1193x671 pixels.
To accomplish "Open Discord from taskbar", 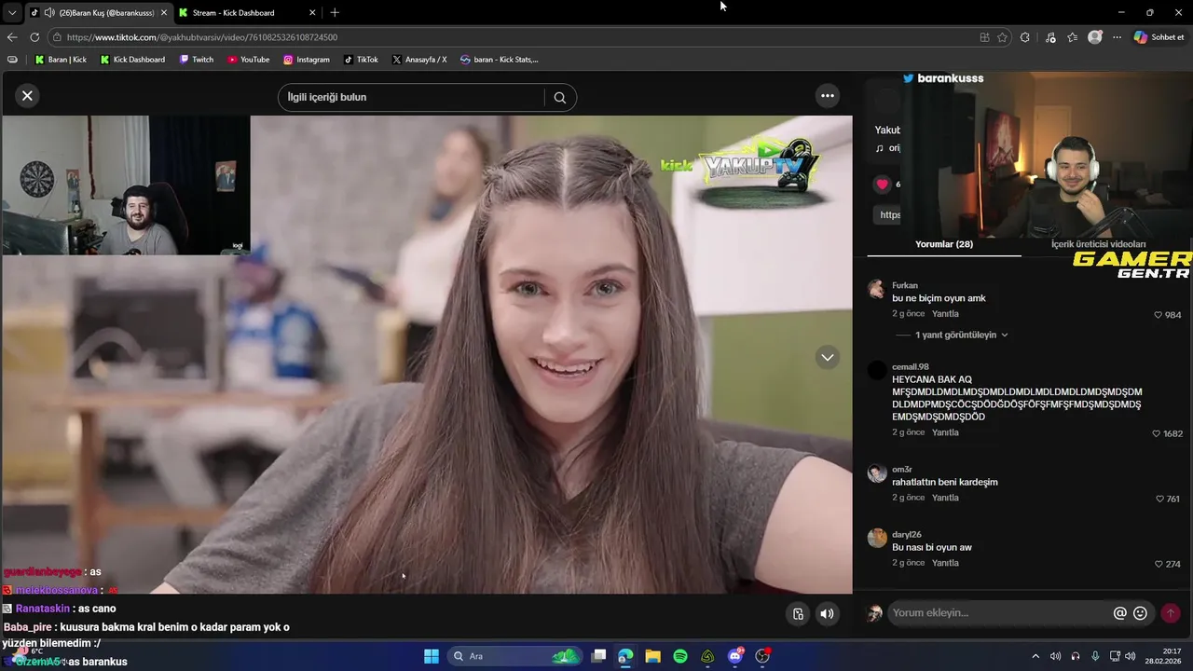I will 735,656.
